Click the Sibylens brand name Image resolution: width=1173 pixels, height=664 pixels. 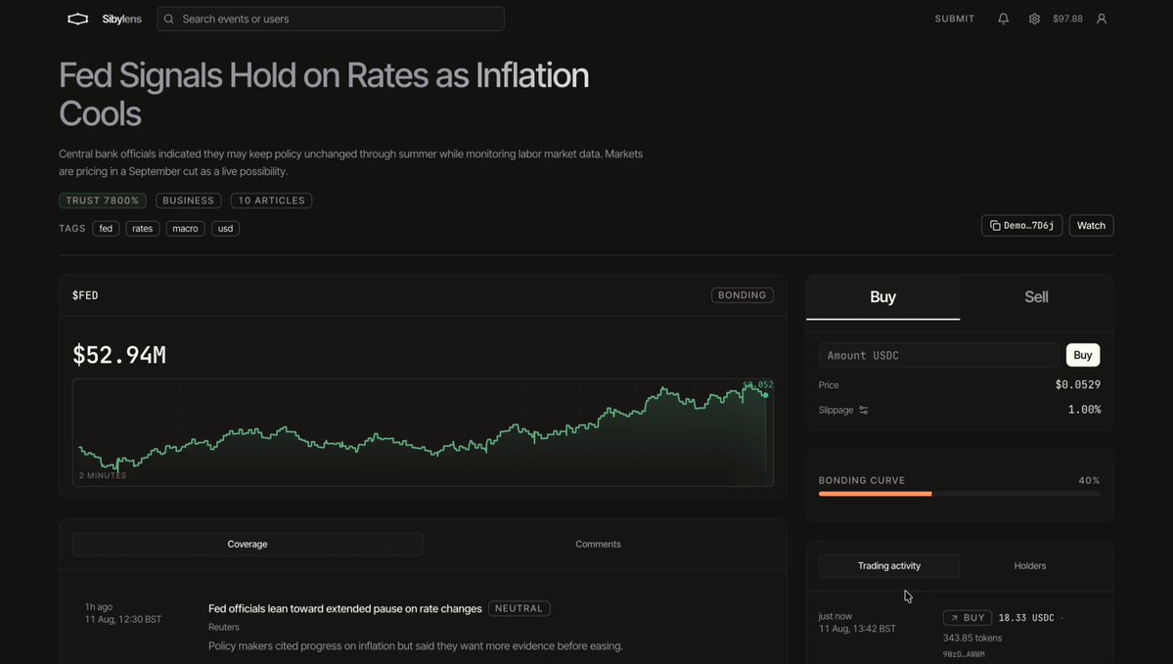[x=122, y=19]
